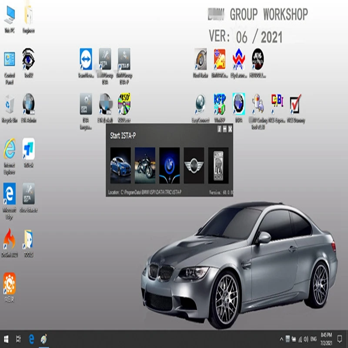Launch the KSD2 disc shortcut
The image size is (348, 348).
pyautogui.click(x=124, y=108)
